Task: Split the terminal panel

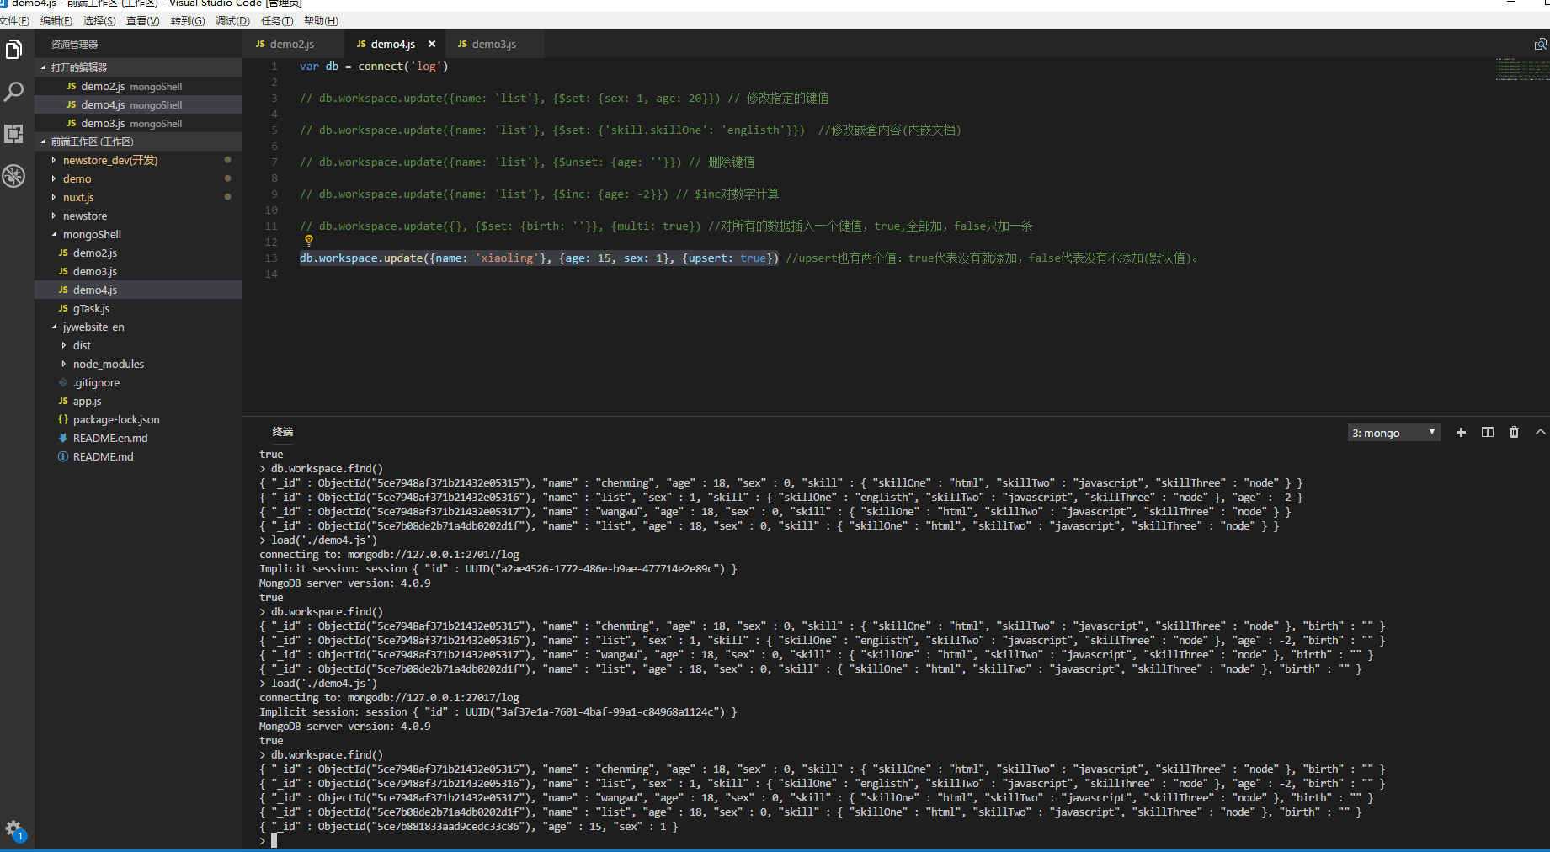Action: tap(1488, 433)
